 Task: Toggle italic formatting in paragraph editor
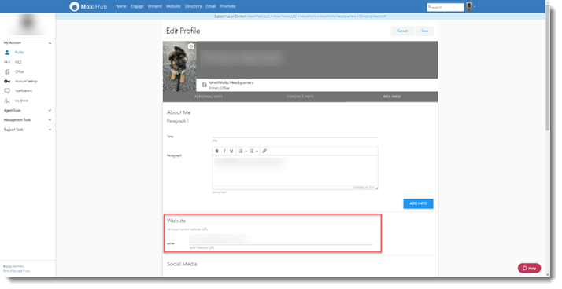pyautogui.click(x=224, y=152)
